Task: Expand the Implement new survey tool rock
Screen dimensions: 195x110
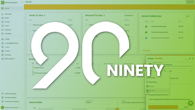Action: pyautogui.click(x=143, y=38)
